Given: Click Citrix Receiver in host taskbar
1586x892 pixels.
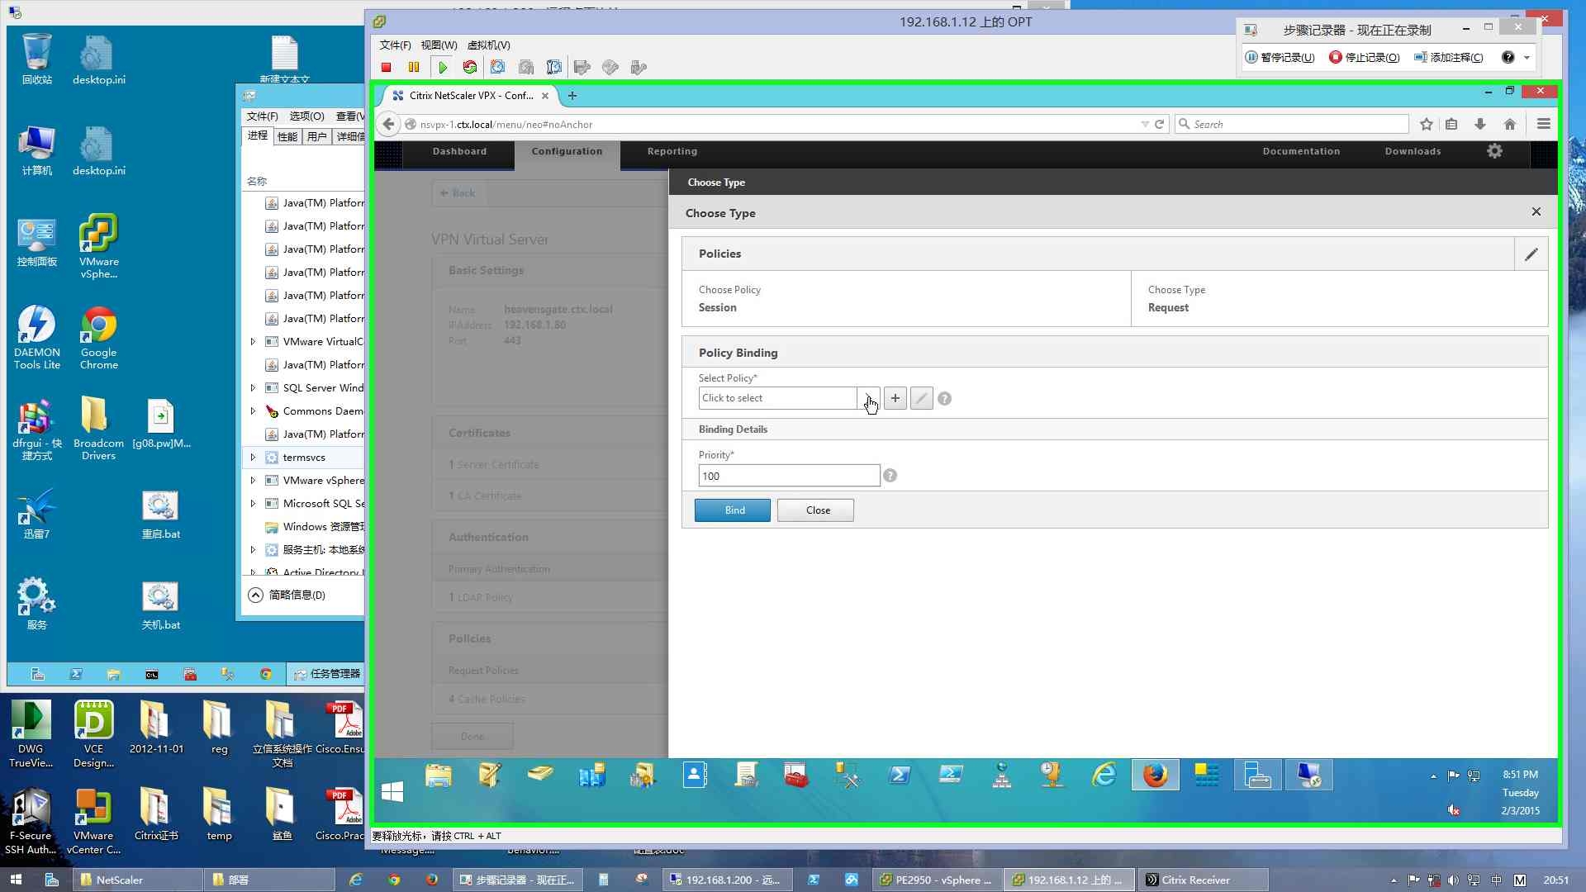Looking at the screenshot, I should 1202,880.
